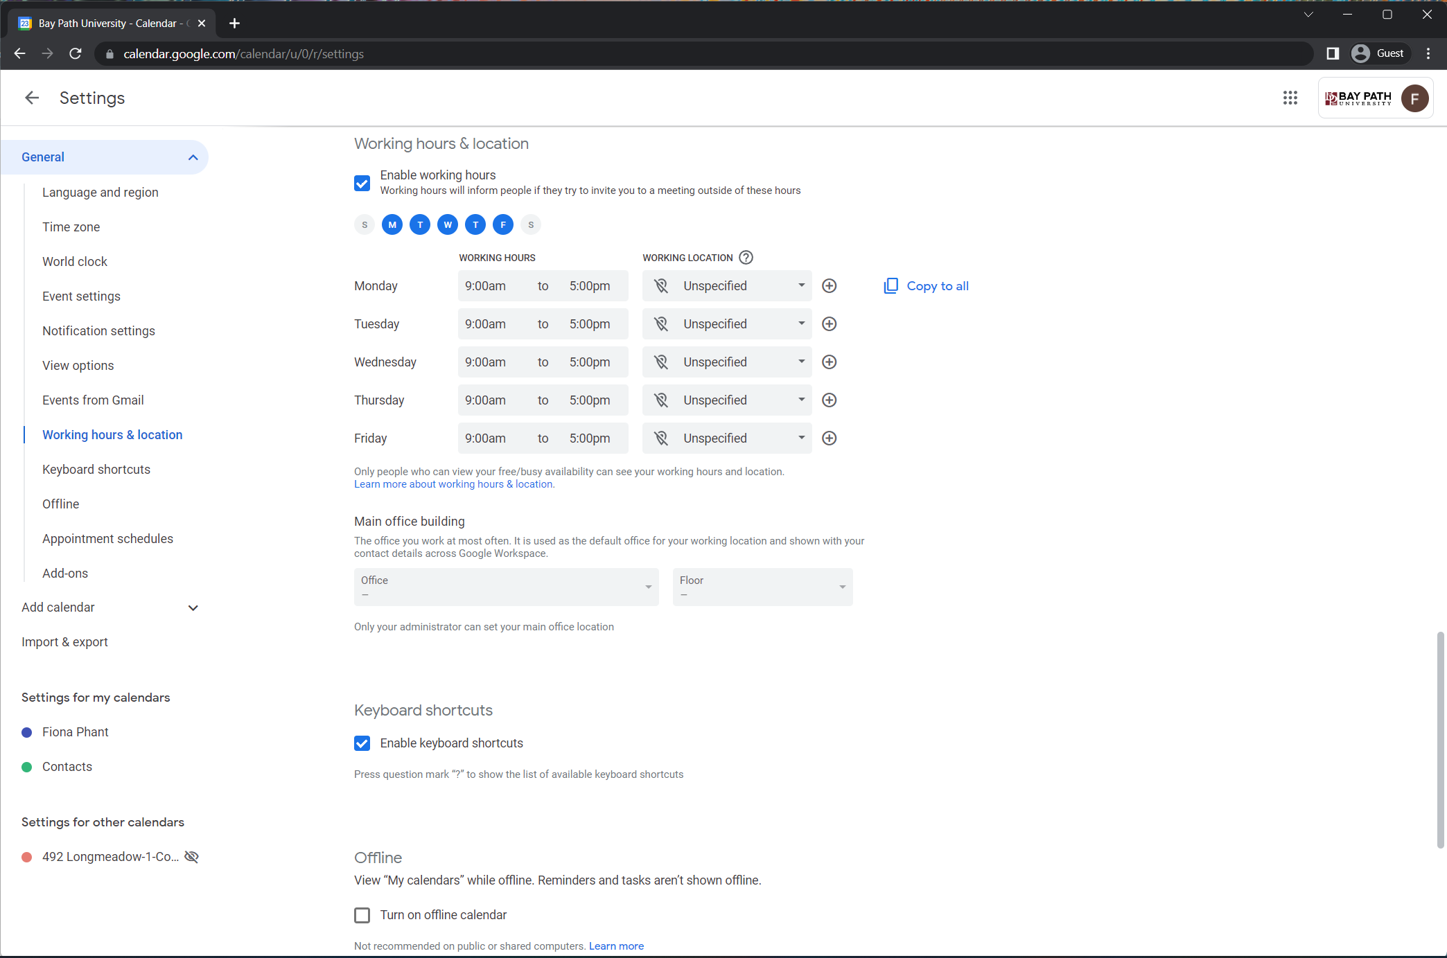Screen dimensions: 1447x958
Task: Open Learn more about working hours link
Action: click(453, 484)
